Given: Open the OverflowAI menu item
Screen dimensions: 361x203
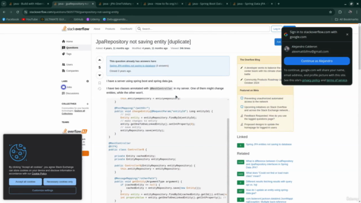Looking at the screenshot, I should 126,29.
